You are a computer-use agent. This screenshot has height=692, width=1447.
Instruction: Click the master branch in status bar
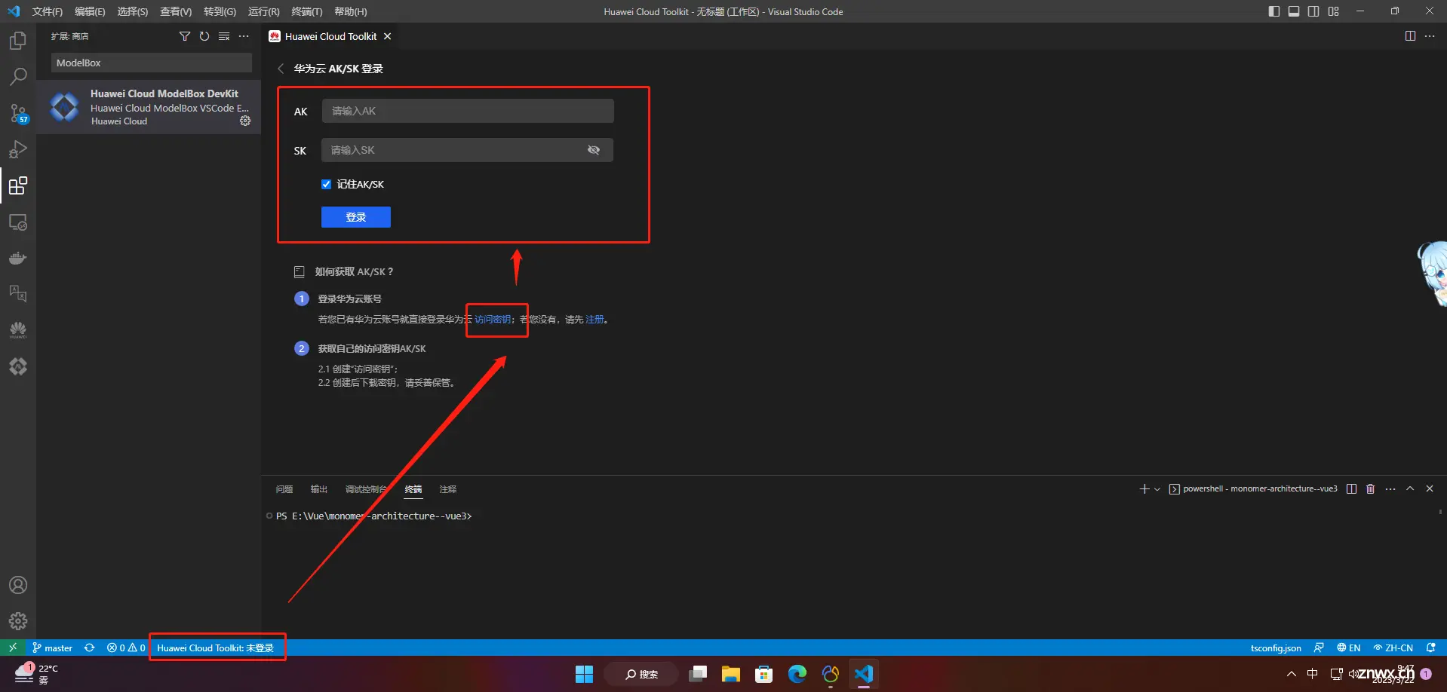(x=52, y=648)
